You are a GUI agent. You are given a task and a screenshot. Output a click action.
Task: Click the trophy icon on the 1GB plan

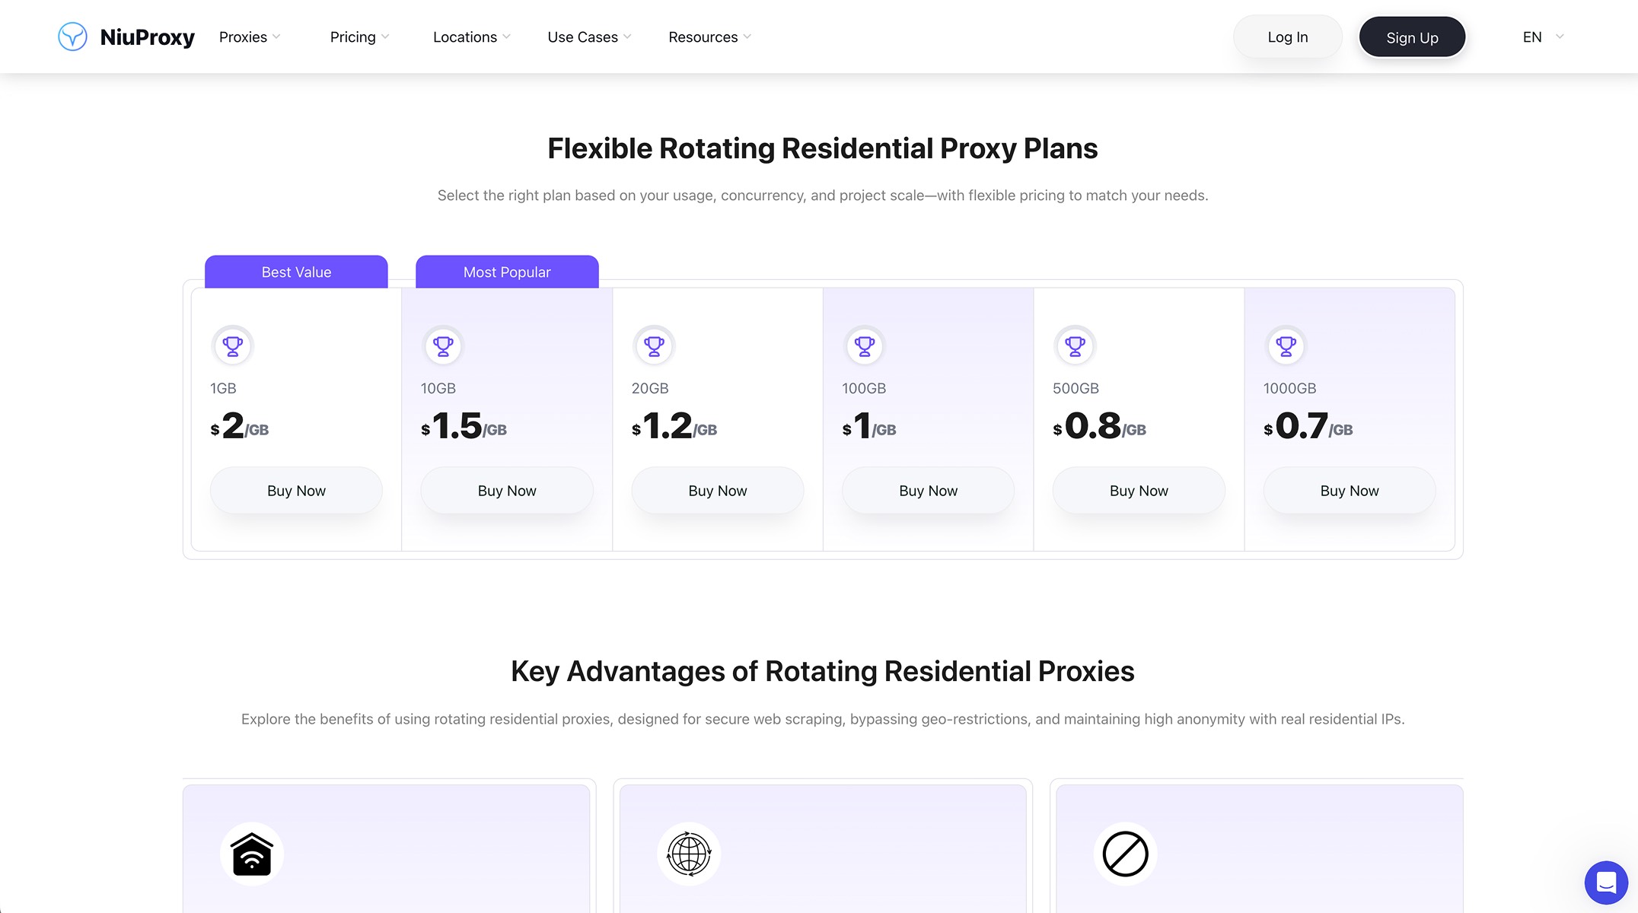(x=232, y=346)
